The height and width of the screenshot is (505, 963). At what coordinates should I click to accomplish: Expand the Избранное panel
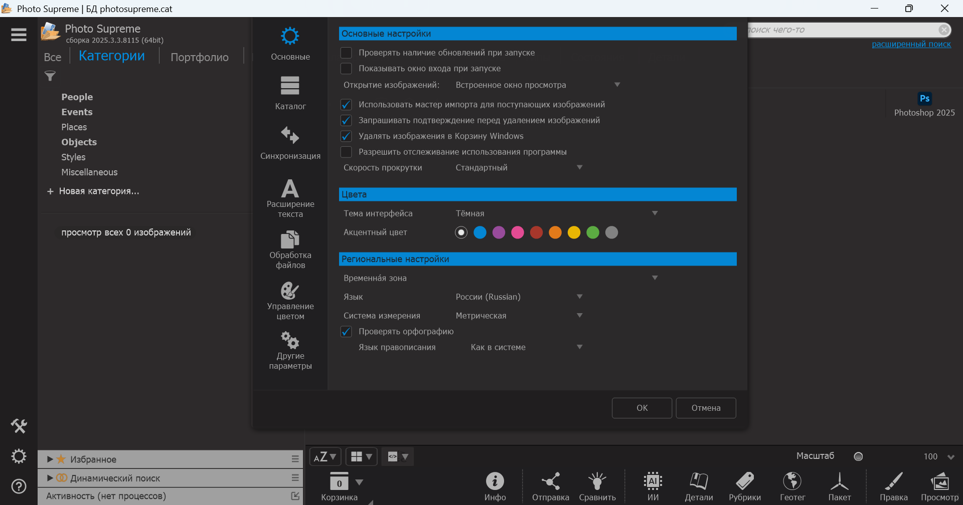[x=50, y=459]
